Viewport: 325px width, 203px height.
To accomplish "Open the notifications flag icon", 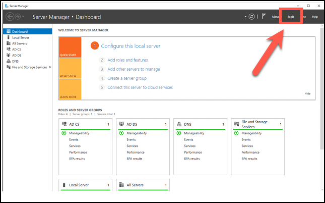I will (264, 16).
